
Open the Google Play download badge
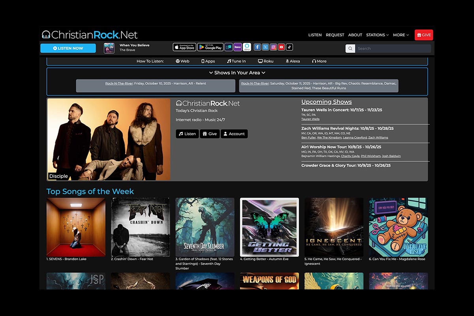[210, 47]
